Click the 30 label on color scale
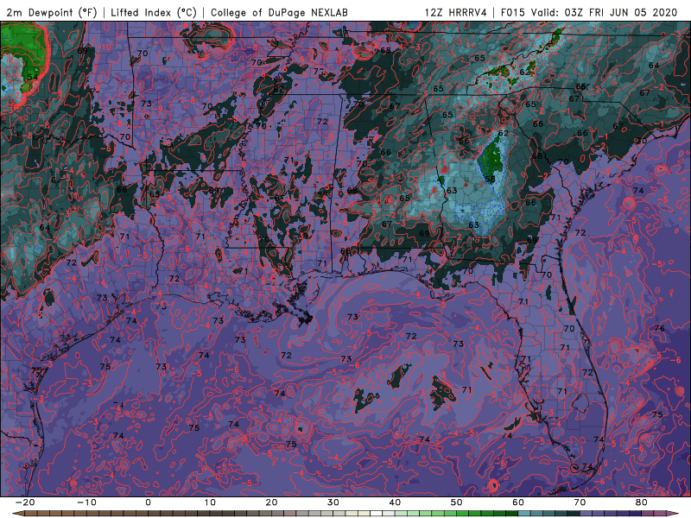The width and height of the screenshot is (691, 518). click(333, 502)
